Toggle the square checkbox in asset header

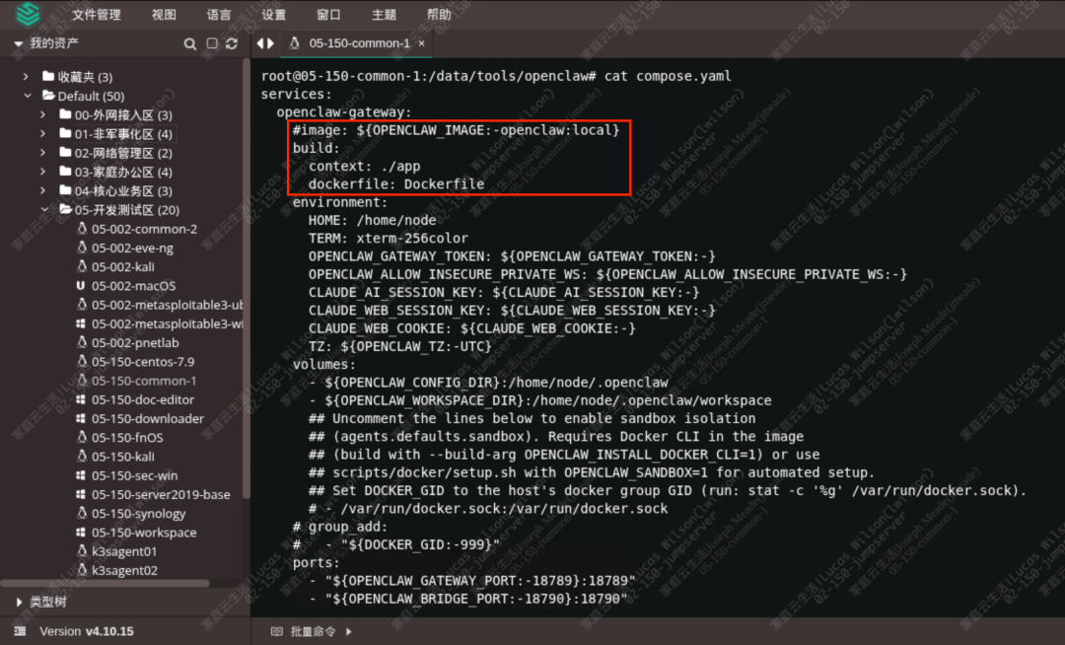tap(212, 44)
